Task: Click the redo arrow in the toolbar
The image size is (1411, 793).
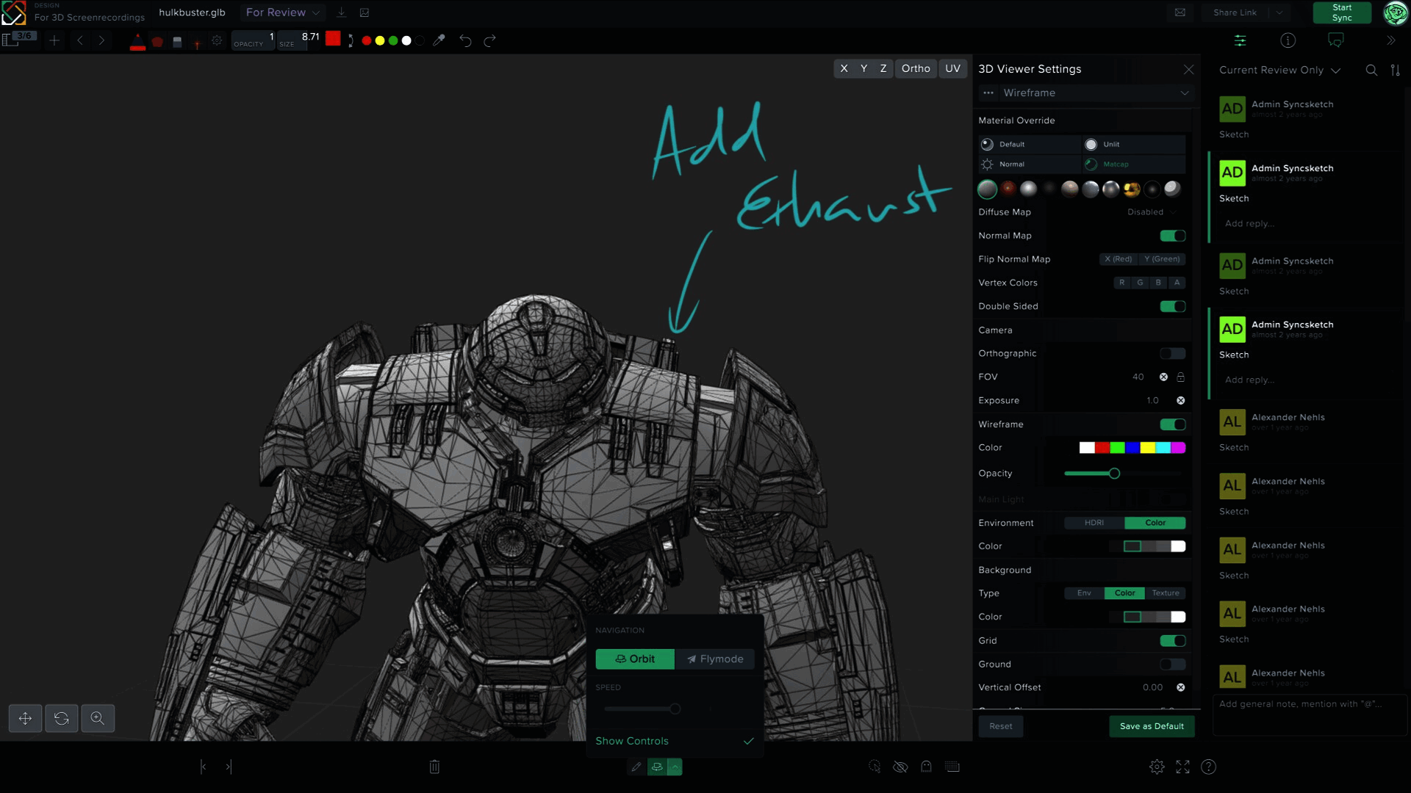Action: (489, 41)
